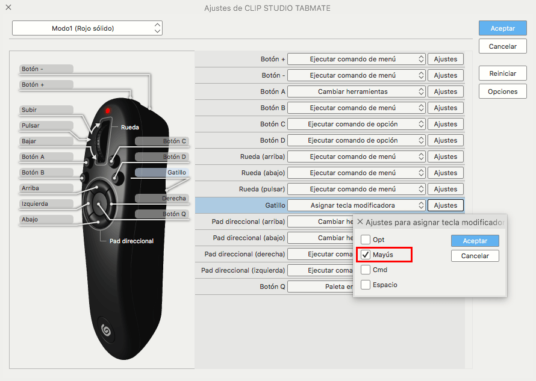Open the Opciones settings
The width and height of the screenshot is (536, 381).
coord(502,91)
